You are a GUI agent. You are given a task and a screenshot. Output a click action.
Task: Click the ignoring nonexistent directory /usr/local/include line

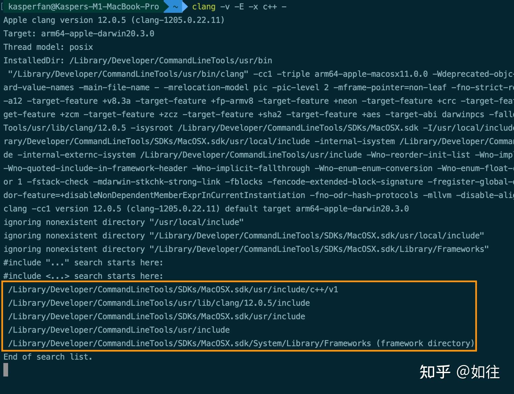click(123, 222)
